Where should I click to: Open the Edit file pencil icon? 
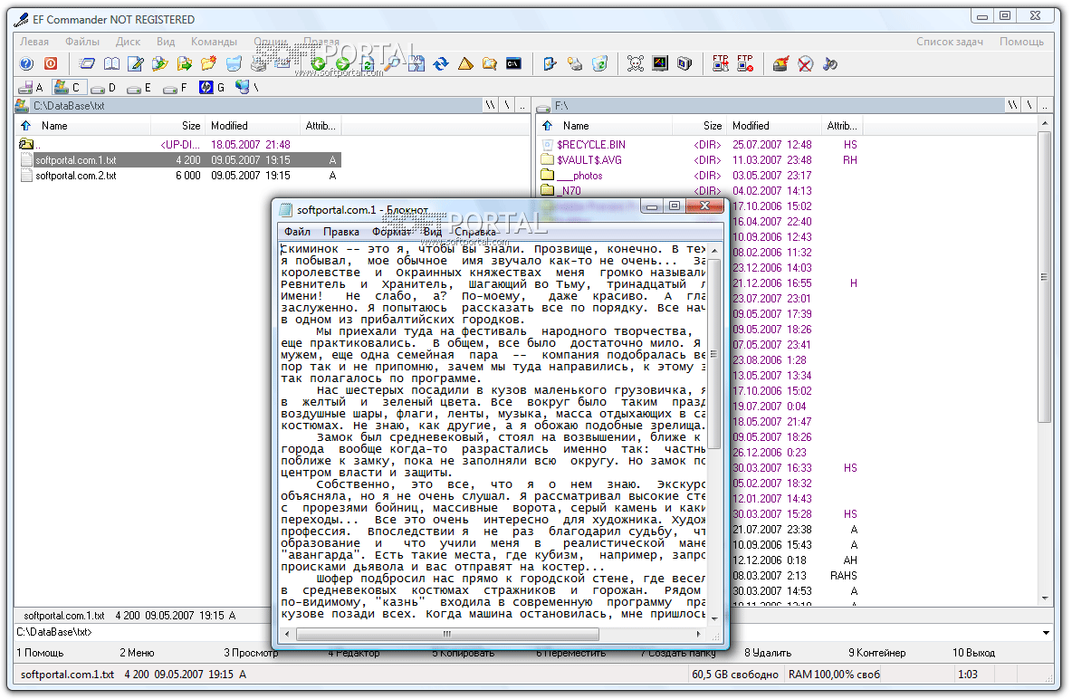click(136, 63)
